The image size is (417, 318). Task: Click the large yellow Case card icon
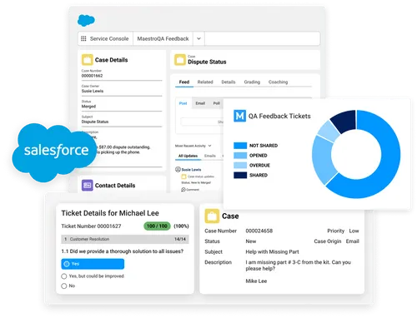coord(212,216)
